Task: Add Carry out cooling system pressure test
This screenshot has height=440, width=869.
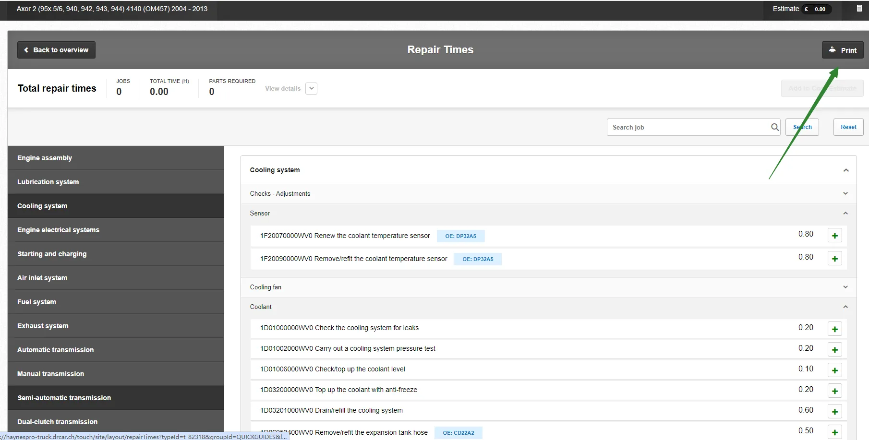Action: tap(835, 350)
